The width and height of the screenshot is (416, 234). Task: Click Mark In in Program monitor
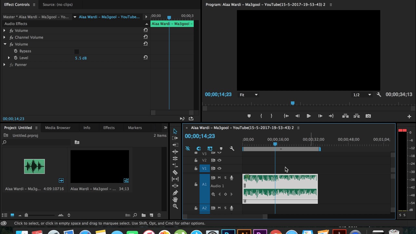click(x=261, y=116)
